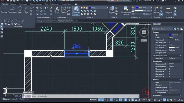Click the Array tool icon
This screenshot has width=184, height=103.
coord(45,14)
